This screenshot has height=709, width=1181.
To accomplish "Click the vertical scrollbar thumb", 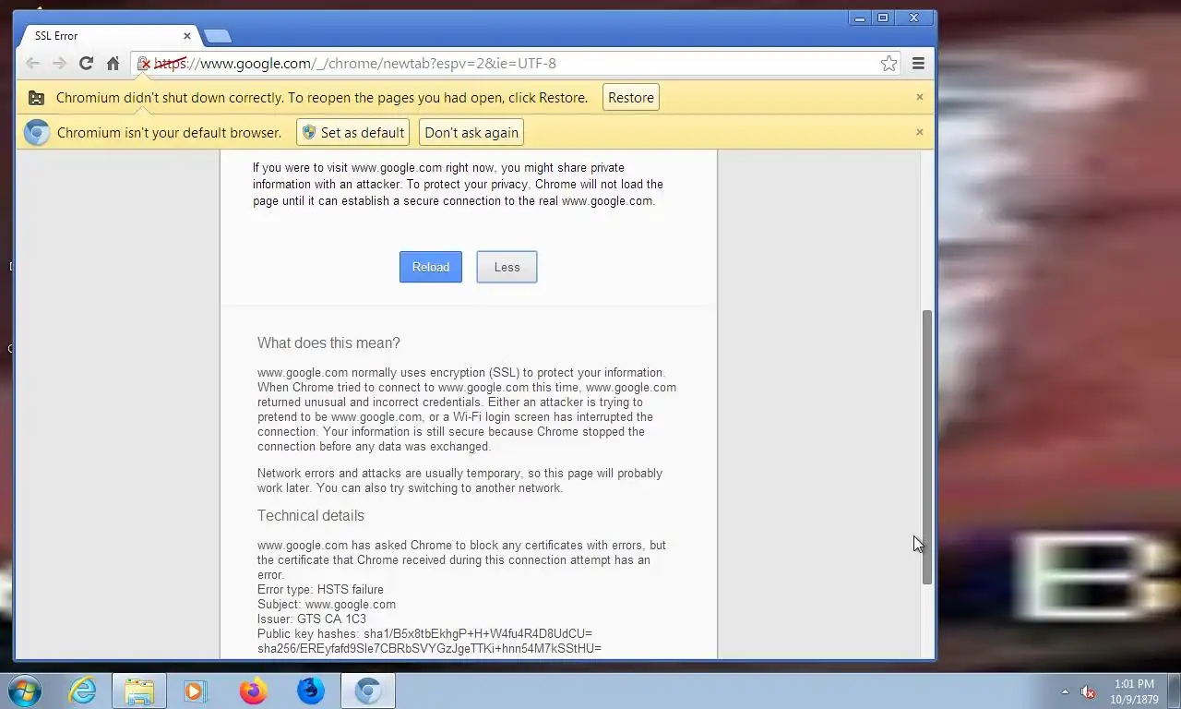I will 927,447.
